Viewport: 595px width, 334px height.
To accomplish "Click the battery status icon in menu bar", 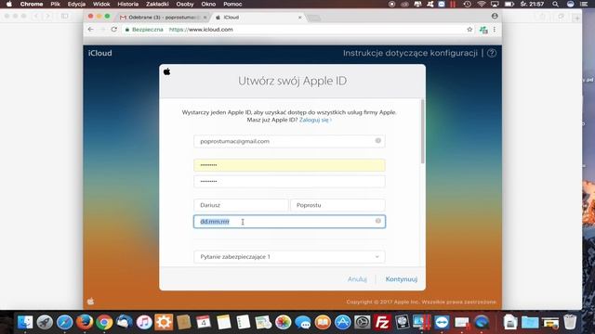I will click(x=509, y=4).
